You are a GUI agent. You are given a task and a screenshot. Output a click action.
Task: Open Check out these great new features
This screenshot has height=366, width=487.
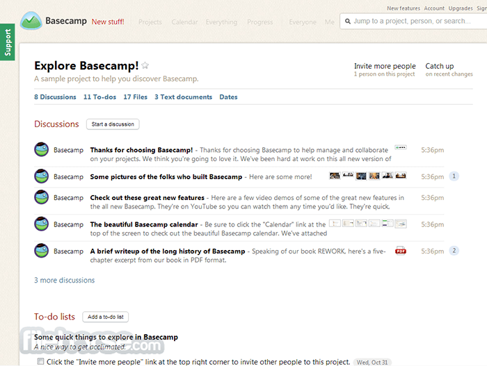[147, 197]
